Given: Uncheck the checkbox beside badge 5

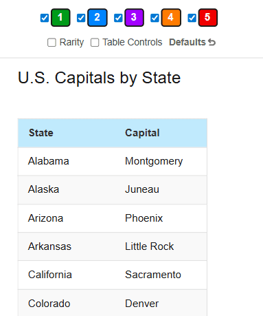Looking at the screenshot, I should point(192,18).
